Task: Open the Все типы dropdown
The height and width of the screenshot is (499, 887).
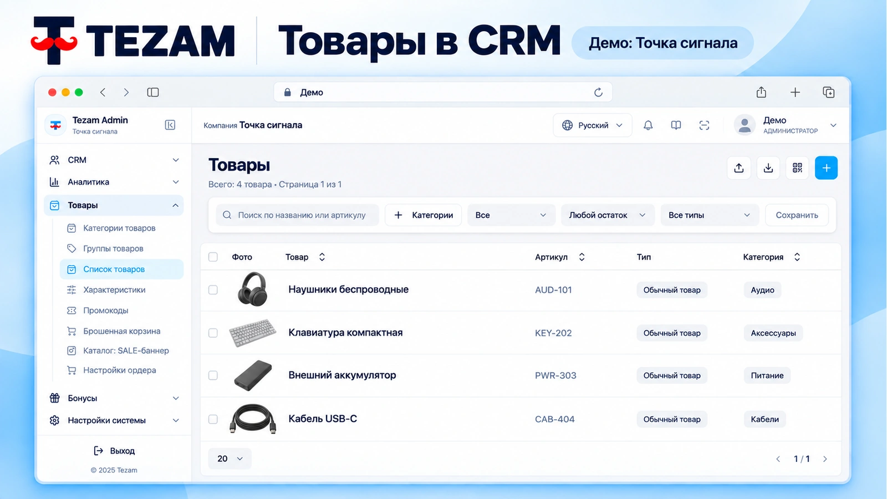Action: pyautogui.click(x=710, y=215)
